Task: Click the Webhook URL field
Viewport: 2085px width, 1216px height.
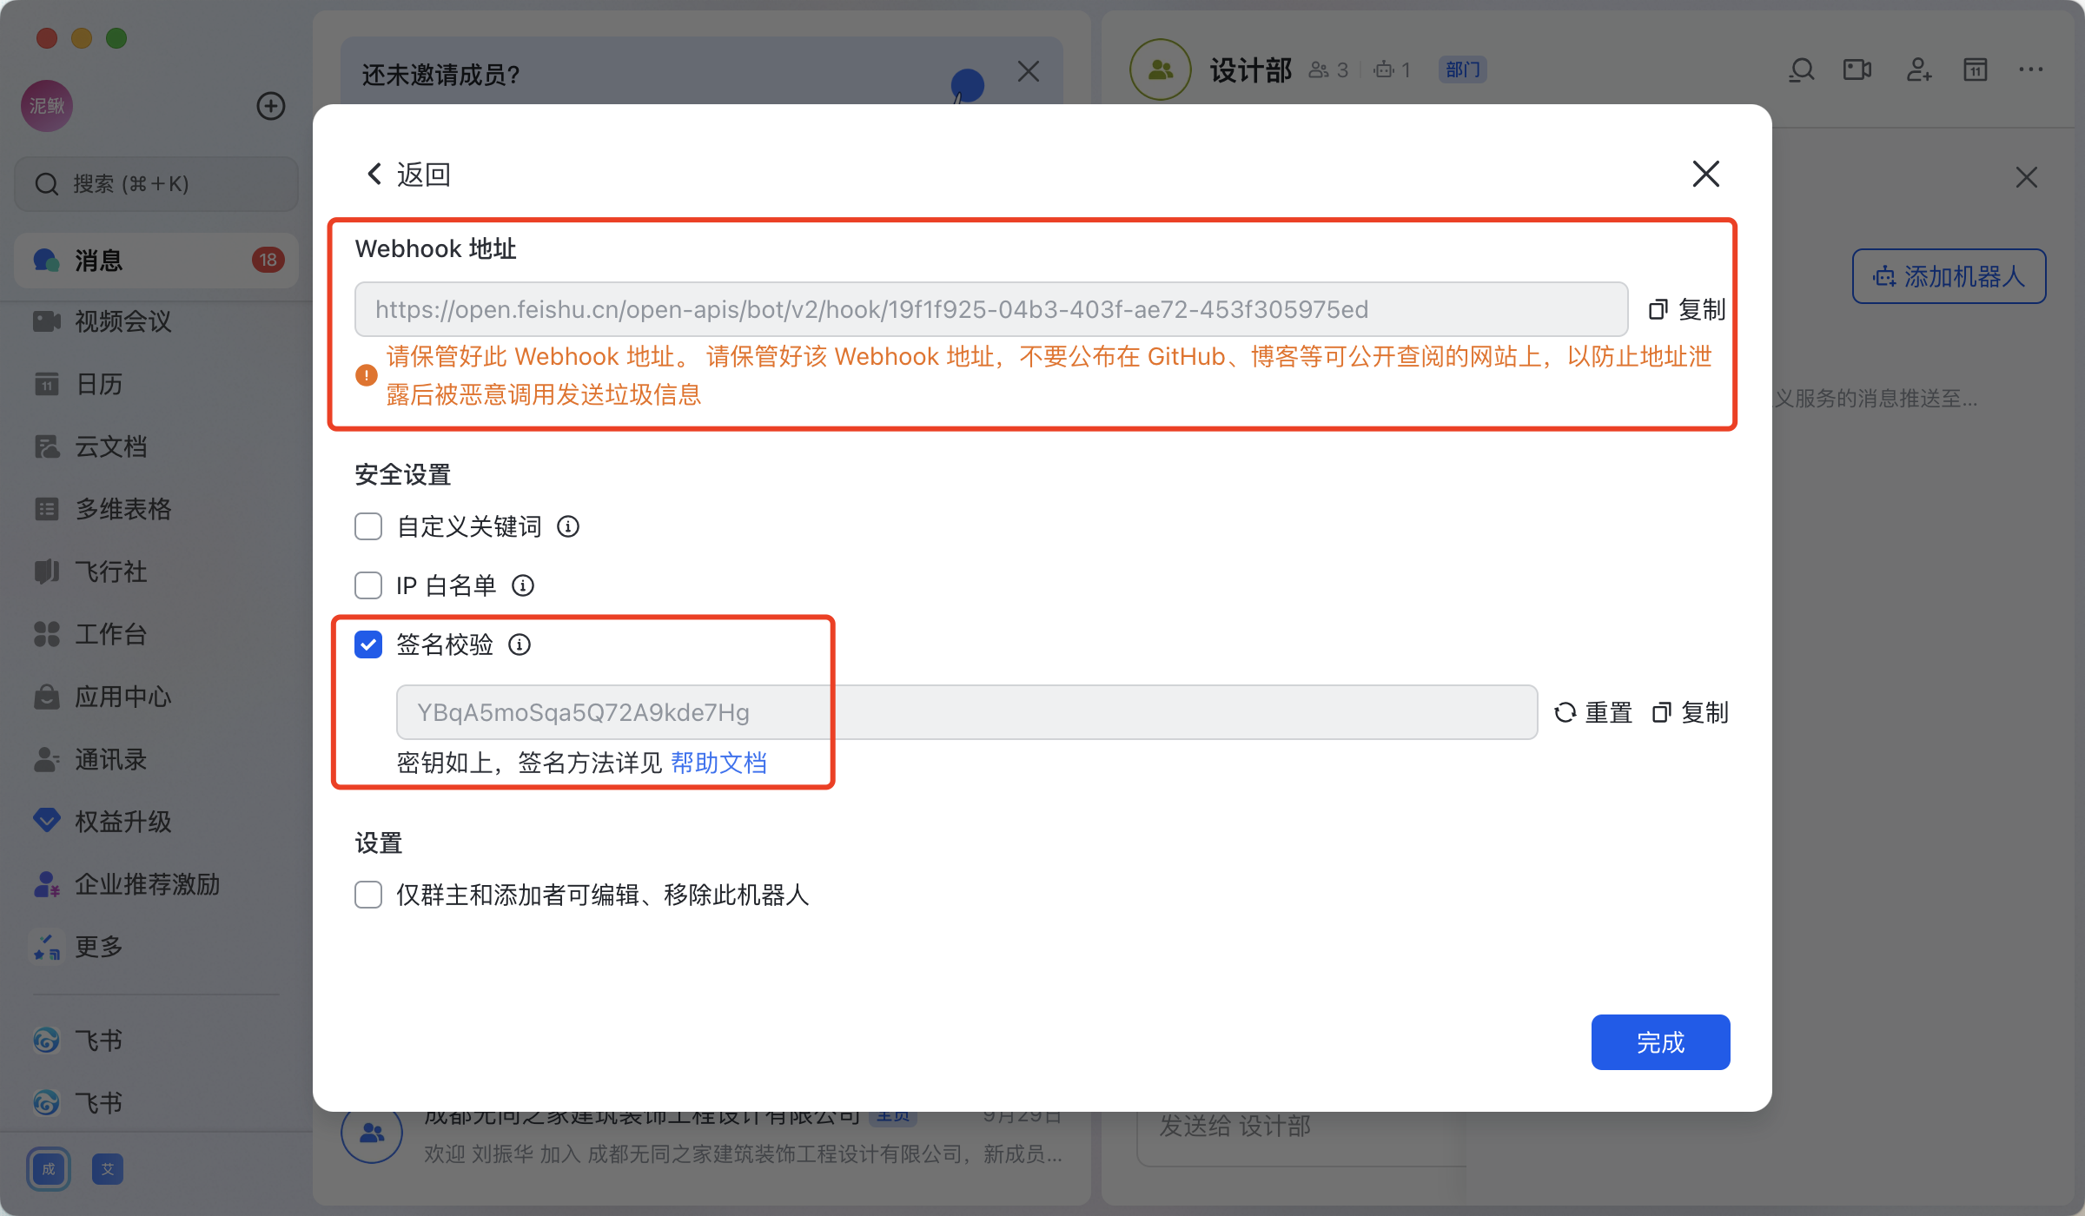Action: [x=990, y=309]
